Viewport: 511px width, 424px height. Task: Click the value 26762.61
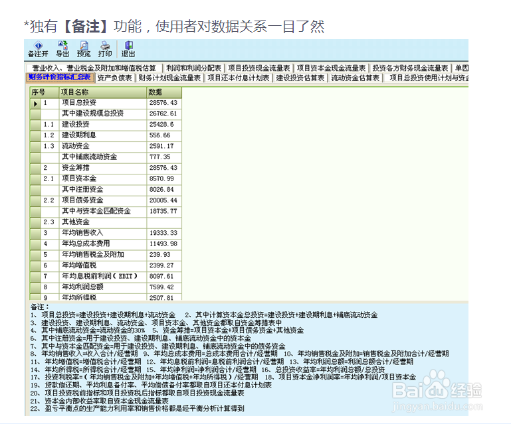[x=164, y=113]
